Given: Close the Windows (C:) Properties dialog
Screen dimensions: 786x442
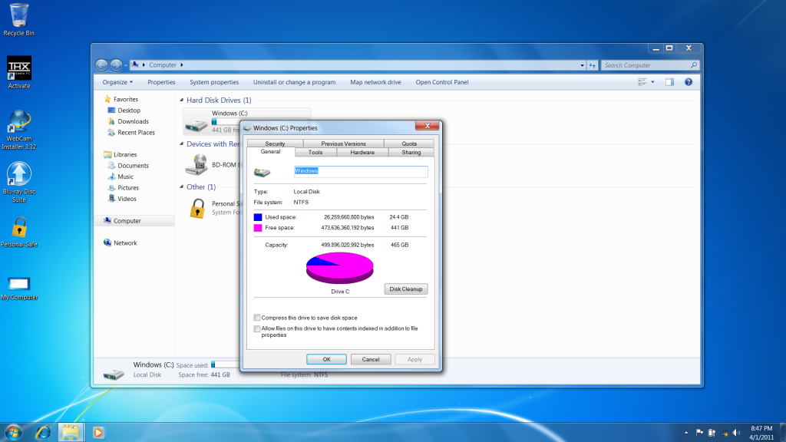Looking at the screenshot, I should click(x=428, y=126).
